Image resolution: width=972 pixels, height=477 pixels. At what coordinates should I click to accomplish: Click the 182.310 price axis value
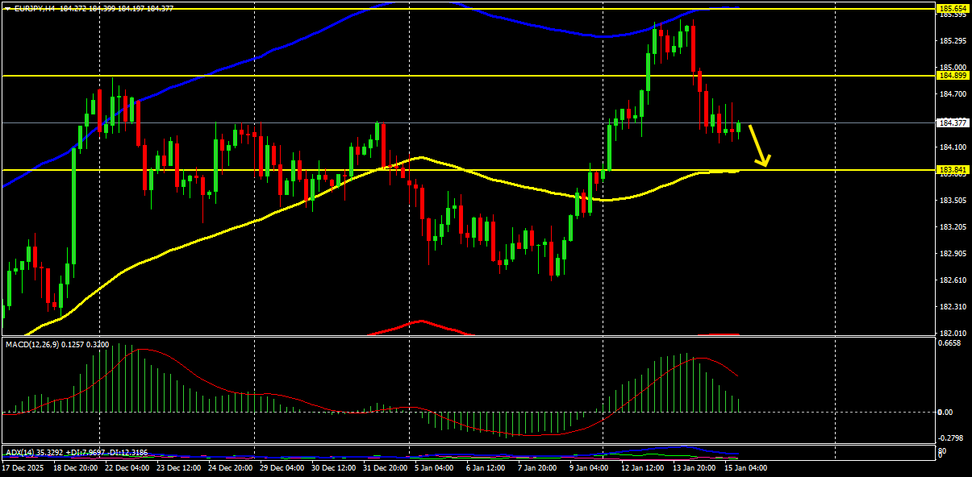pyautogui.click(x=953, y=307)
